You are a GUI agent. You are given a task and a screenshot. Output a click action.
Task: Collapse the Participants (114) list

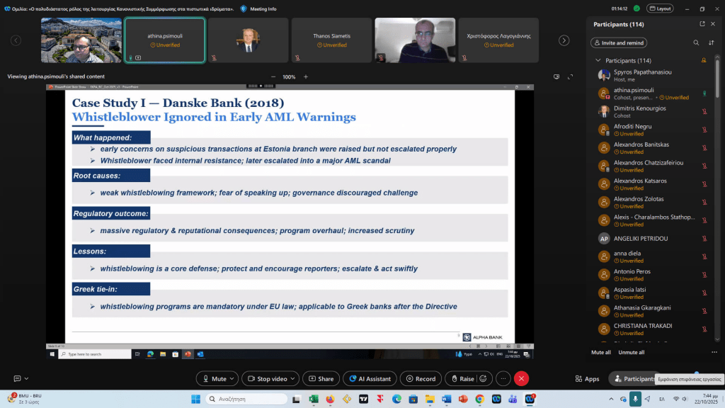click(x=598, y=61)
